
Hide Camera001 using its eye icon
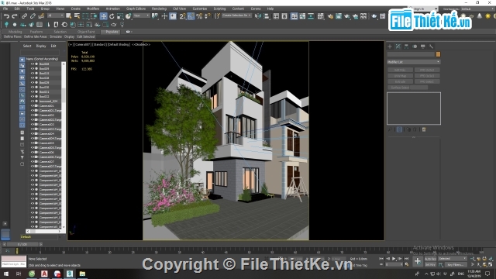click(x=33, y=105)
